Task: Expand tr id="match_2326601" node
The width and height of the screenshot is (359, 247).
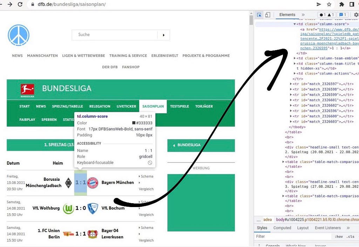Action: tap(291, 100)
